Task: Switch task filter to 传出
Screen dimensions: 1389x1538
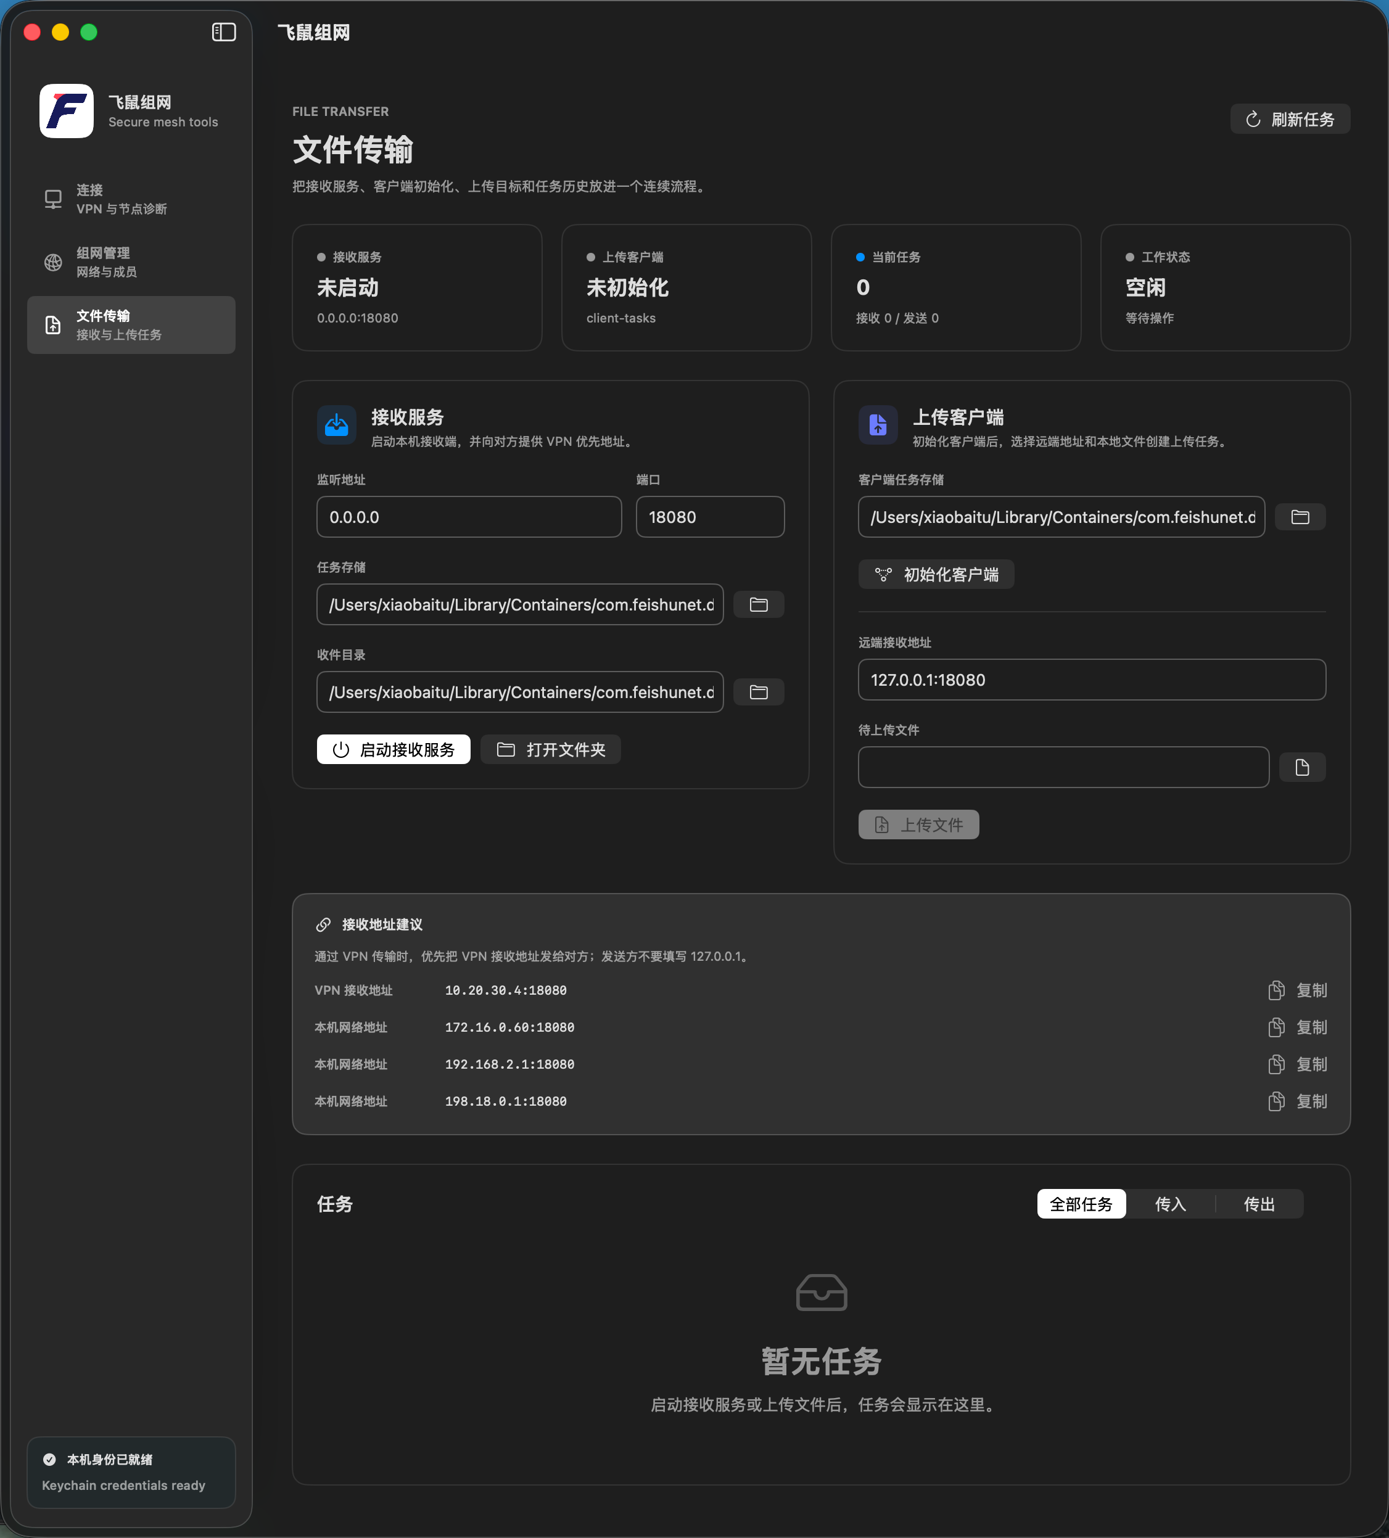Action: 1259,1204
